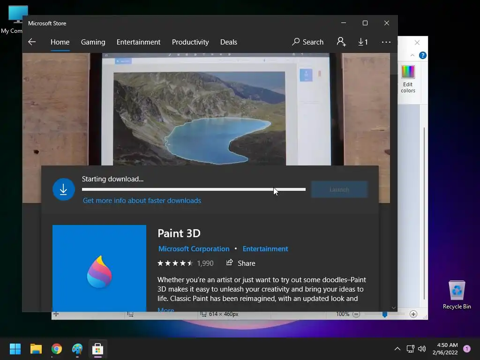Select the Recycle Bin desktop icon
The height and width of the screenshot is (360, 480).
457,294
